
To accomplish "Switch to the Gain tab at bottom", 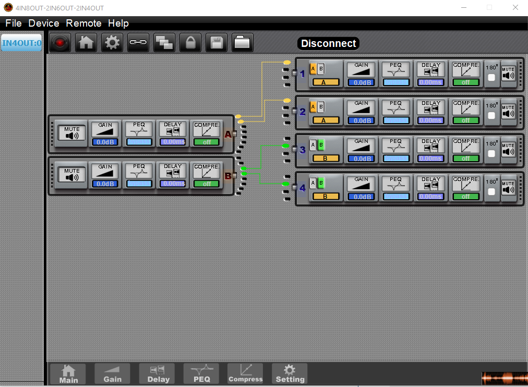I will [x=113, y=374].
